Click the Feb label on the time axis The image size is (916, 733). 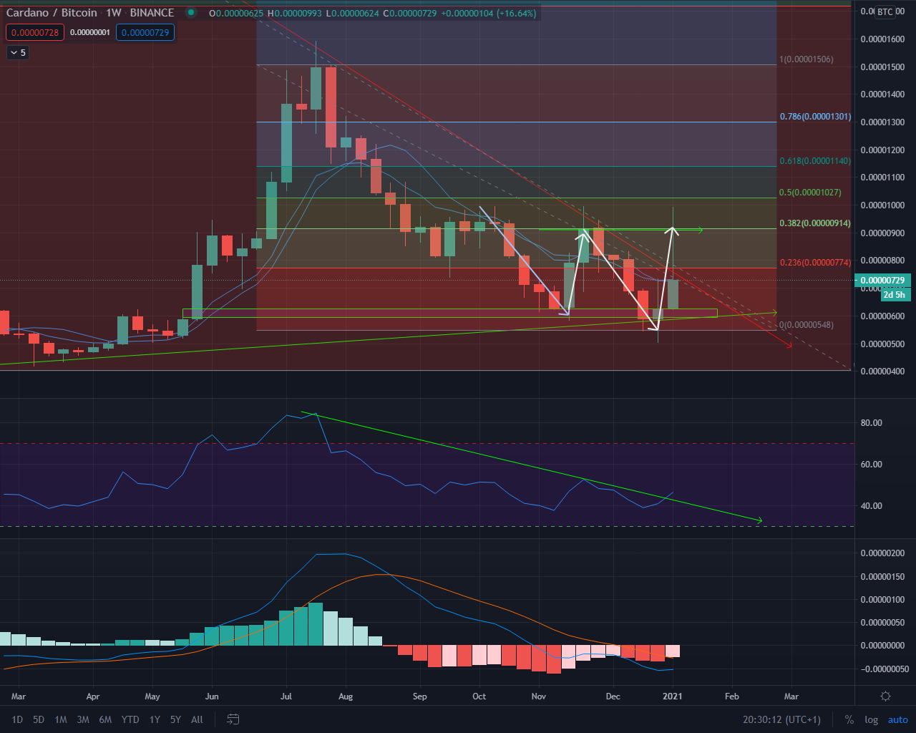(x=731, y=696)
